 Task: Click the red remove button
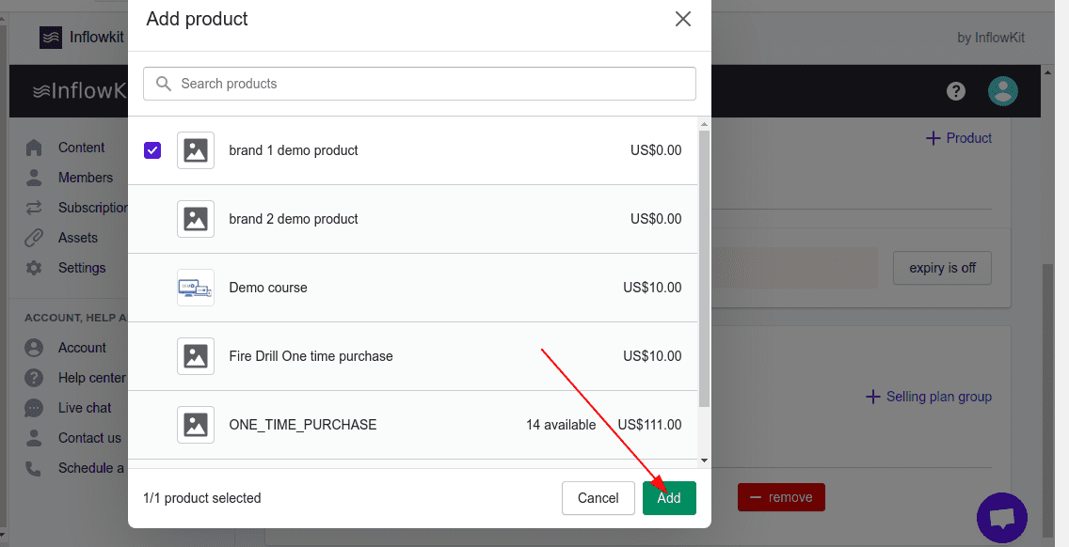tap(780, 498)
